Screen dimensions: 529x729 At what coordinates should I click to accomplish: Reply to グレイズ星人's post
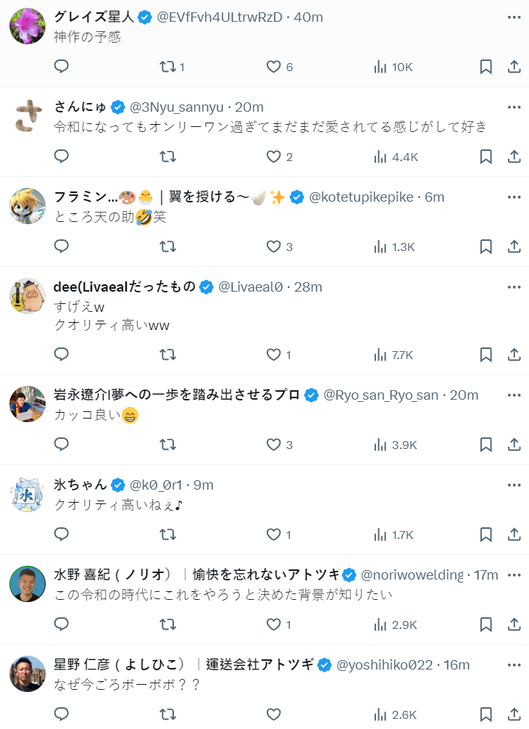pos(62,67)
